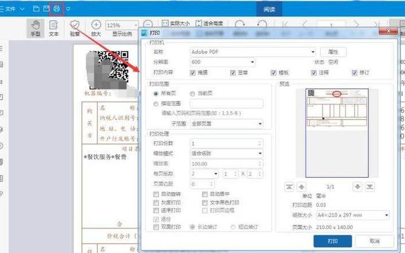Enable the 逆序打印 checkbox

tap(156, 210)
